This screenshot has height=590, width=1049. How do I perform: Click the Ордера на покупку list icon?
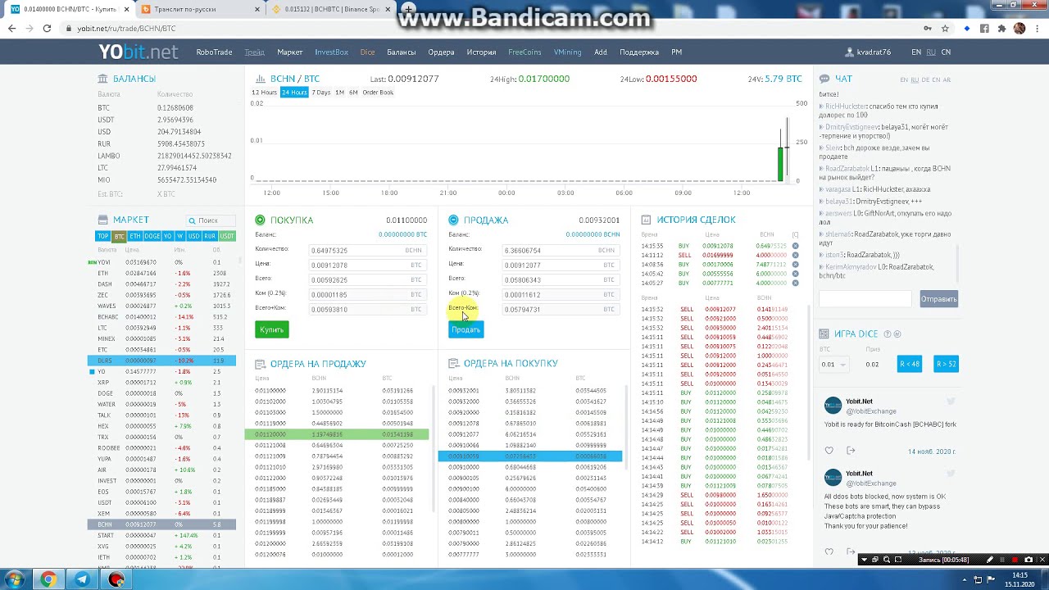[x=453, y=363]
